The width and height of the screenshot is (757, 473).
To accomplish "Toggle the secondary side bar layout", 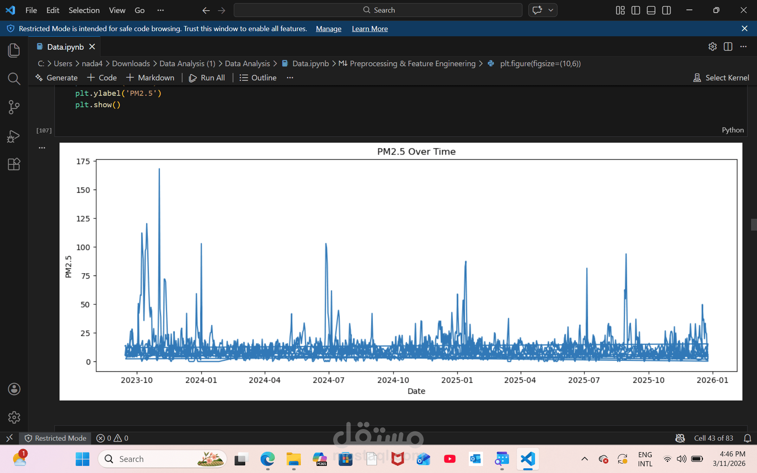I will click(666, 10).
